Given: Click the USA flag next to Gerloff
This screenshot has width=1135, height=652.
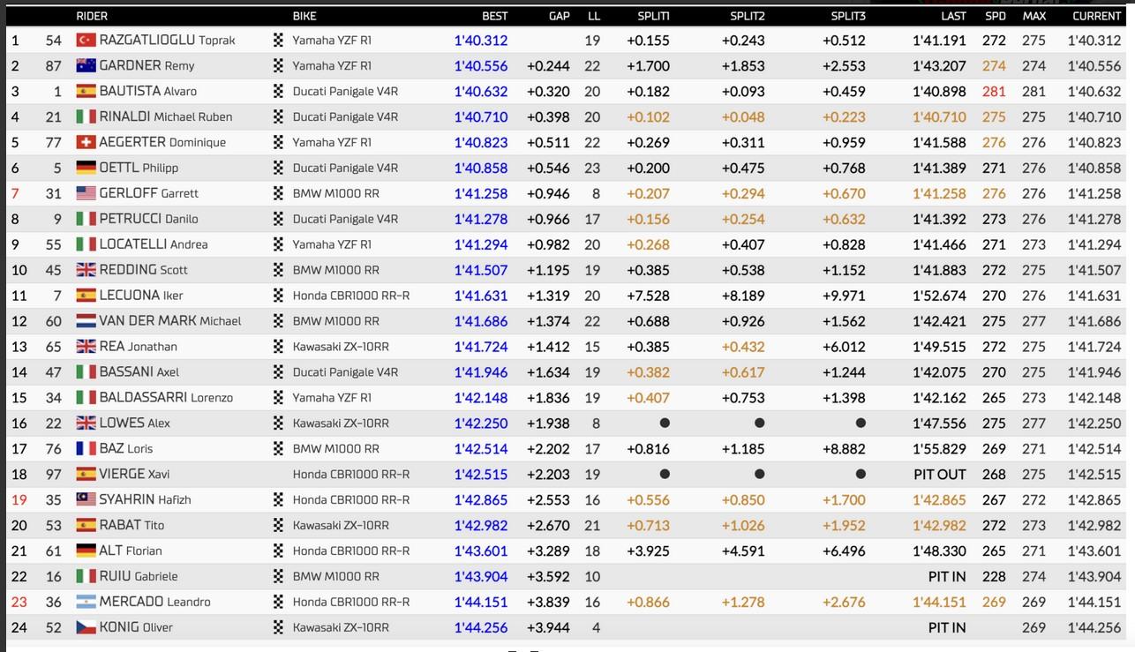Looking at the screenshot, I should click(x=86, y=193).
